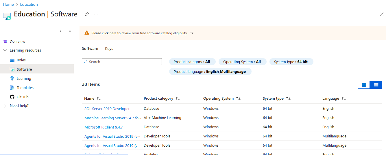Click 'Database' cell in SQL Server row
This screenshot has height=155, width=386.
(x=152, y=108)
